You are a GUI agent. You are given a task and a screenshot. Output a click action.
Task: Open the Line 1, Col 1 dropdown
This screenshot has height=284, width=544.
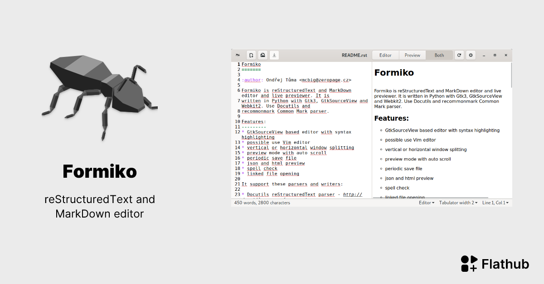tap(495, 203)
